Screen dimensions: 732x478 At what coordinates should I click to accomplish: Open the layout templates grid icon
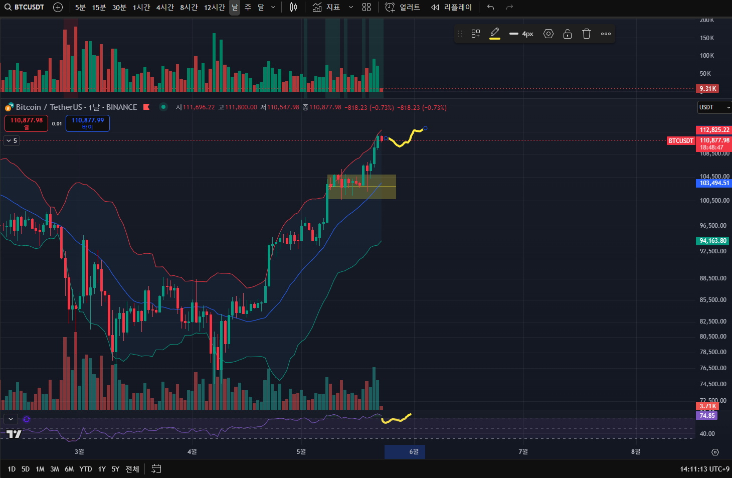367,7
